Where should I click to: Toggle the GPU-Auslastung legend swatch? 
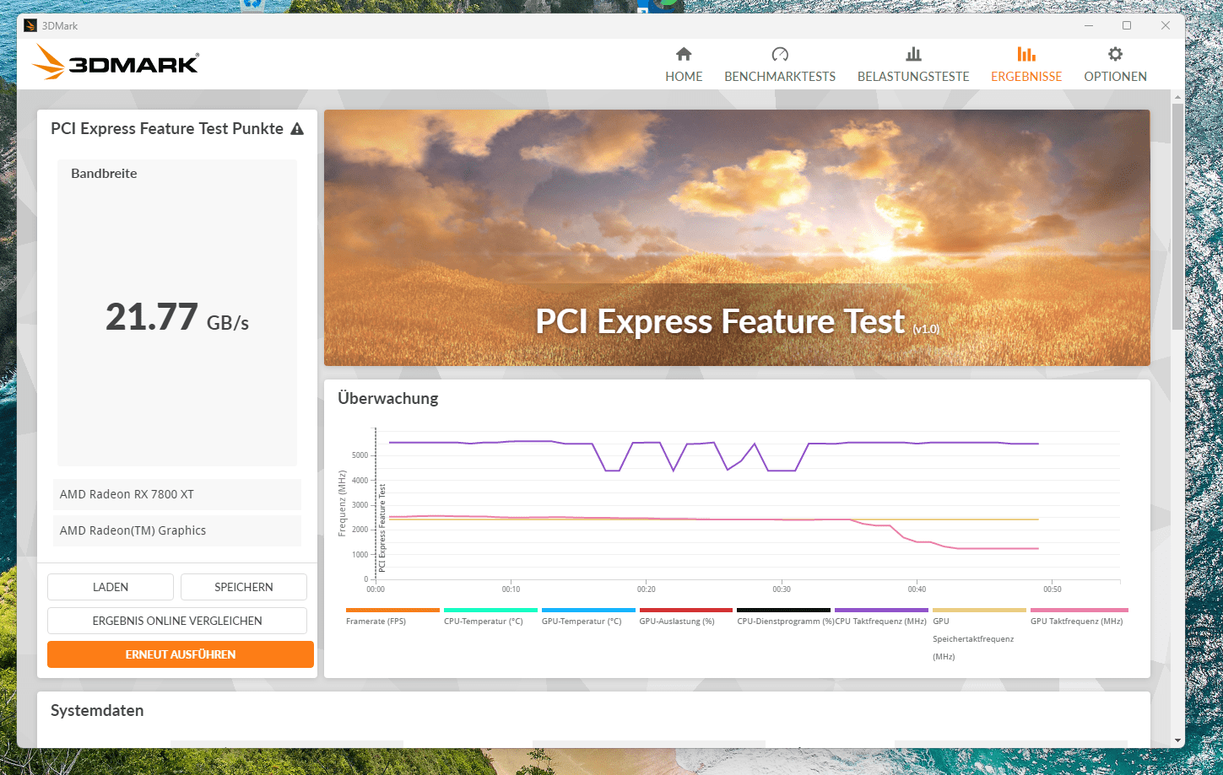point(686,610)
